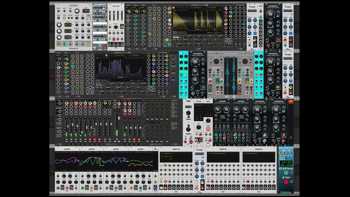Click the orange hexagon icon below Credit

(x=291, y=137)
